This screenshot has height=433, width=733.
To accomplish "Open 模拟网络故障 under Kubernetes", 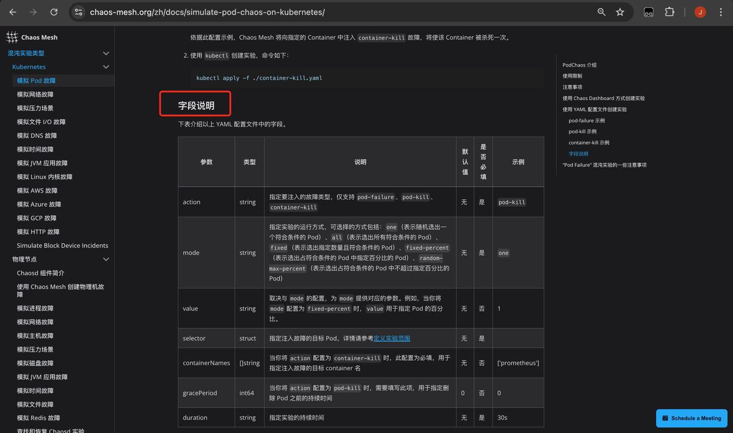I will 35,95.
